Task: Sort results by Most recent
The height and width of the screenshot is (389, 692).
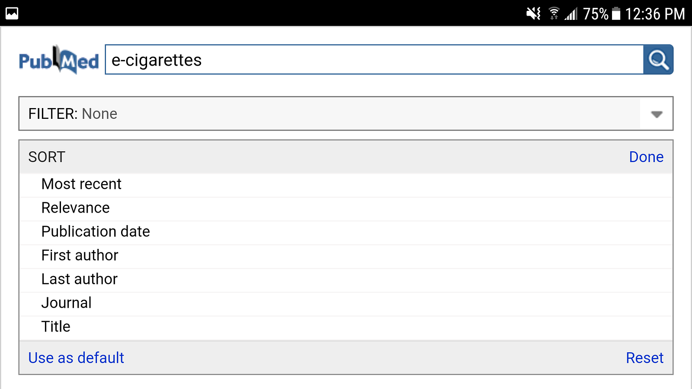Action: (x=81, y=184)
